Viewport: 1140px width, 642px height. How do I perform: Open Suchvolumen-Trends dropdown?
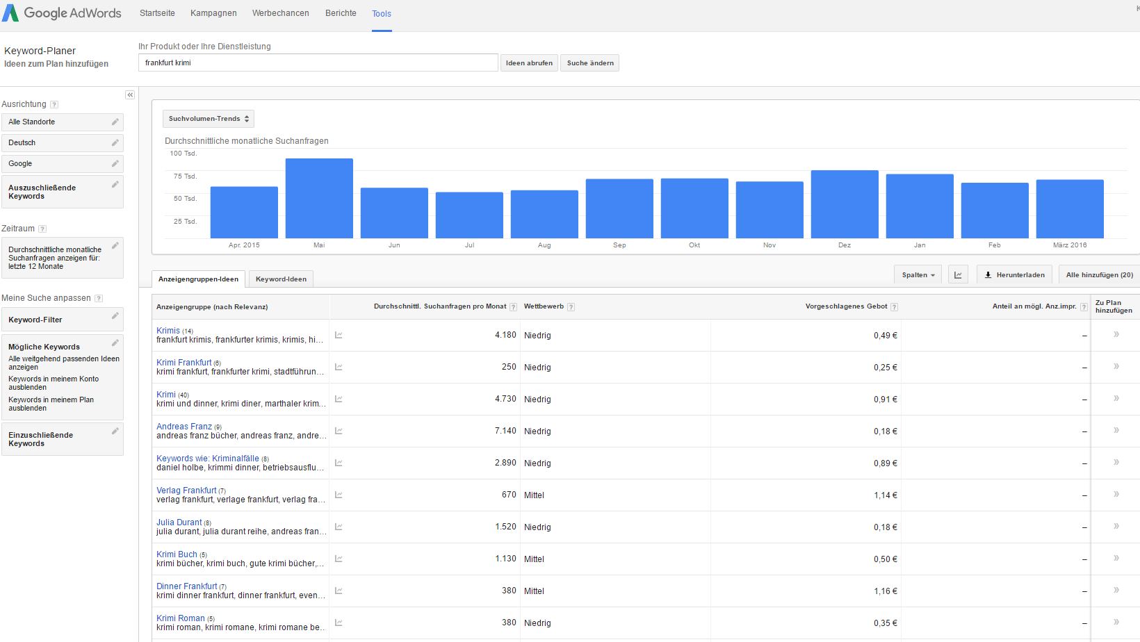click(x=209, y=119)
